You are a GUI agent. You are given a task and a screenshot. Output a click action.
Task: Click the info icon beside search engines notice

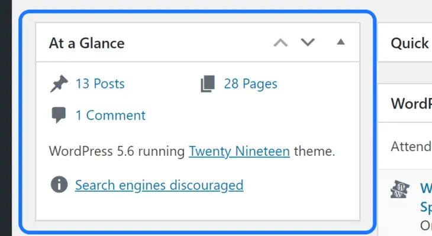coord(59,185)
